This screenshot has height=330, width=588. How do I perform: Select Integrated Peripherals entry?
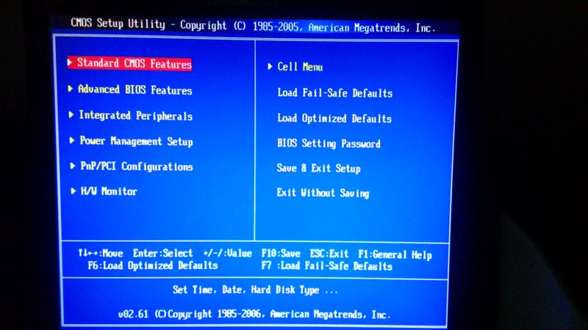[136, 116]
